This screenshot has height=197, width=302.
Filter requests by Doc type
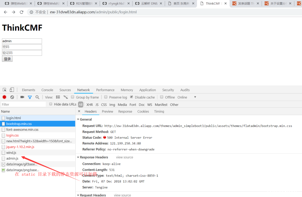[x=141, y=105]
